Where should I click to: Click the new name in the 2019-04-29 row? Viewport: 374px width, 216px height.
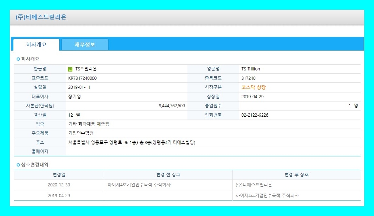[x=267, y=195]
